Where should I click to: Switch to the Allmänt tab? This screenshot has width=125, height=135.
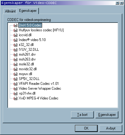click(x=10, y=11)
